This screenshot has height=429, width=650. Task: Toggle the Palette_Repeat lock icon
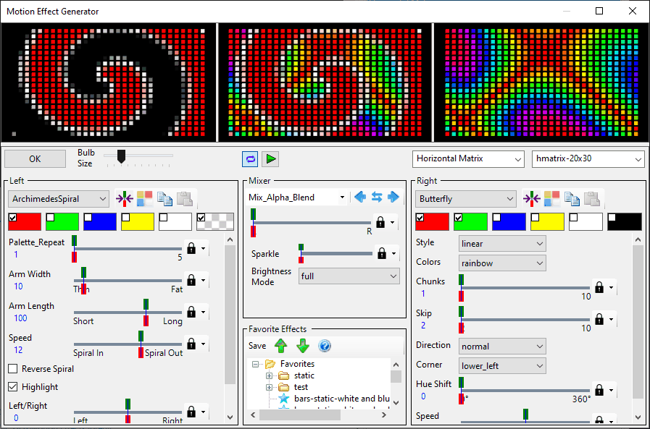click(191, 248)
